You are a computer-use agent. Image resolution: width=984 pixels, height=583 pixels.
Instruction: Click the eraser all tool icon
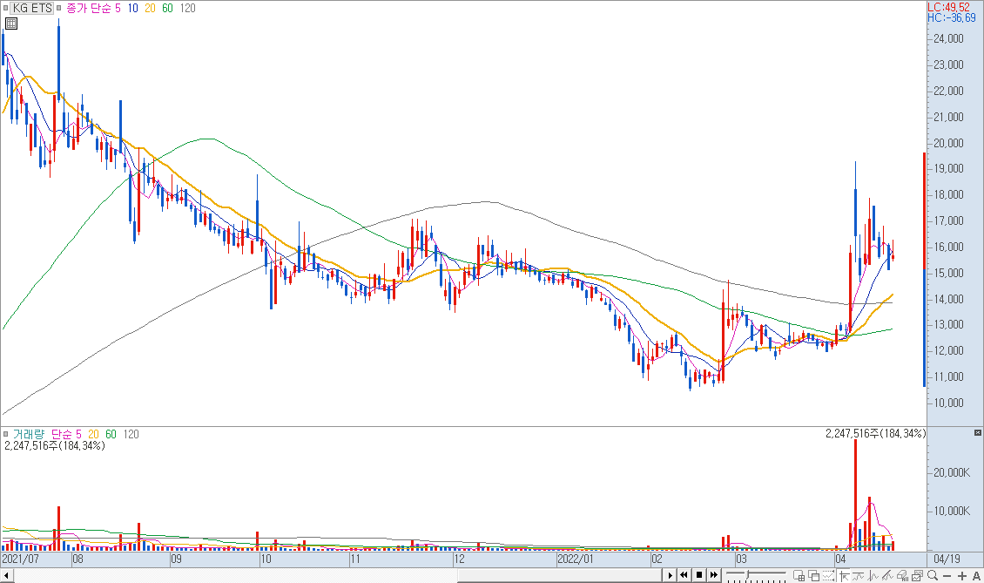pos(902,575)
